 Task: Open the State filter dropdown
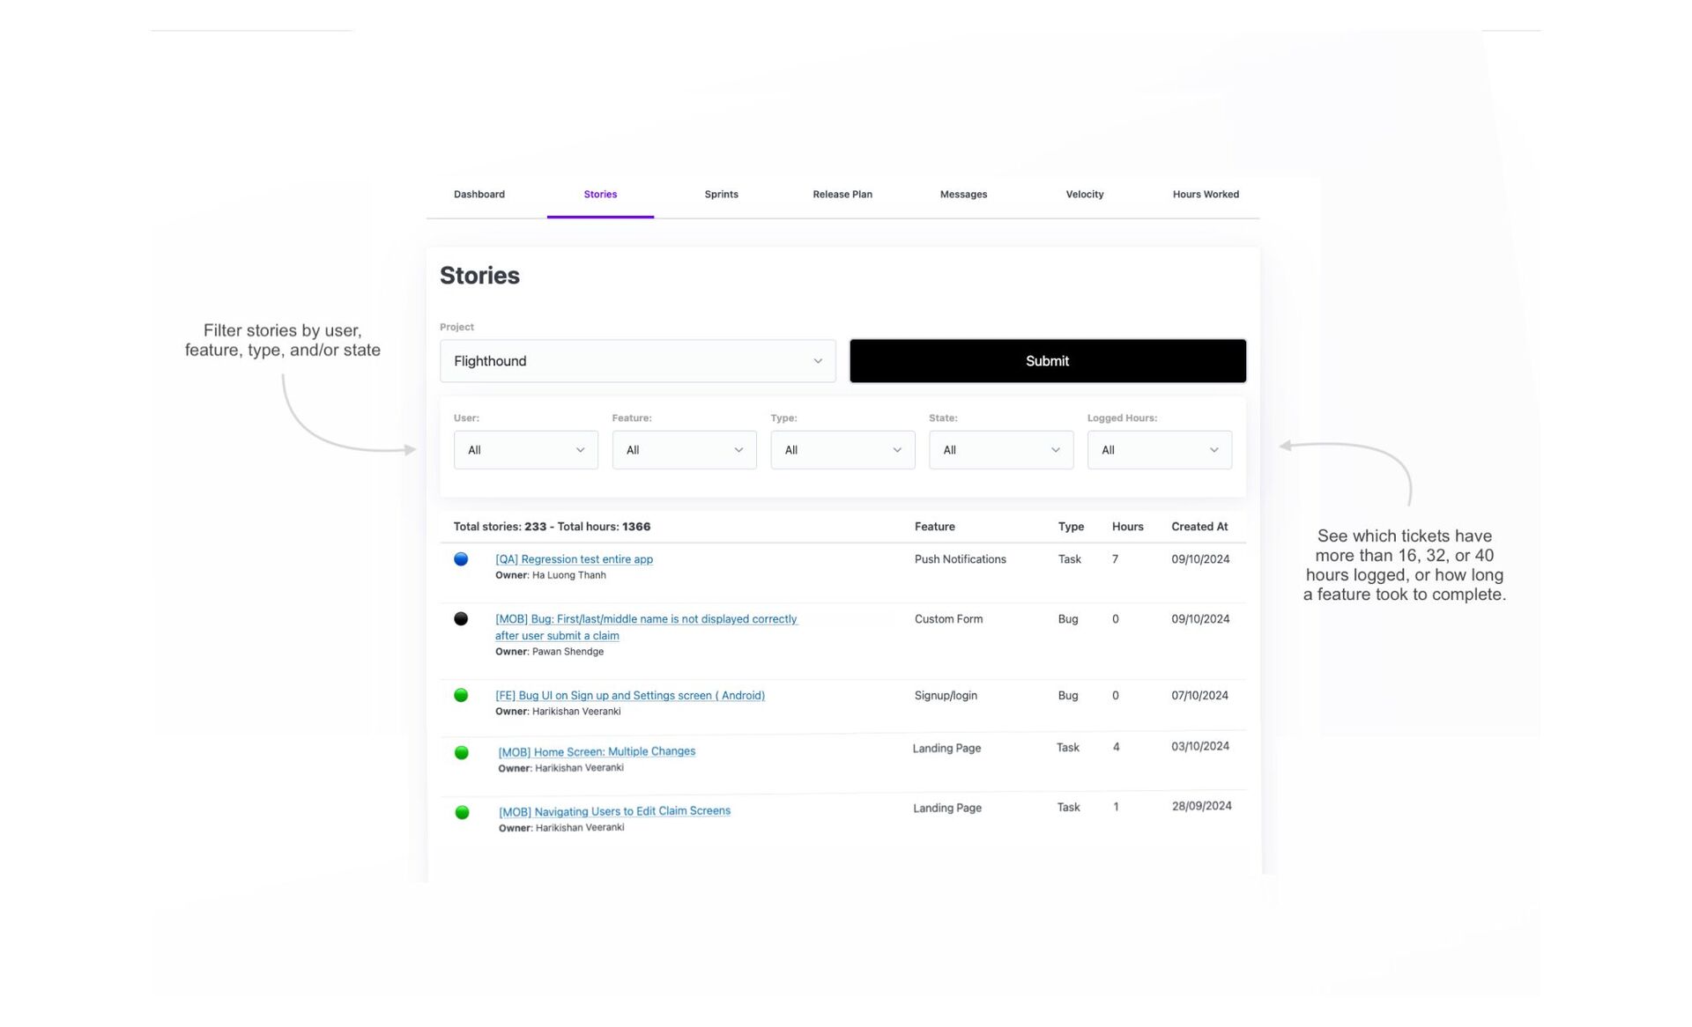tap(1000, 450)
